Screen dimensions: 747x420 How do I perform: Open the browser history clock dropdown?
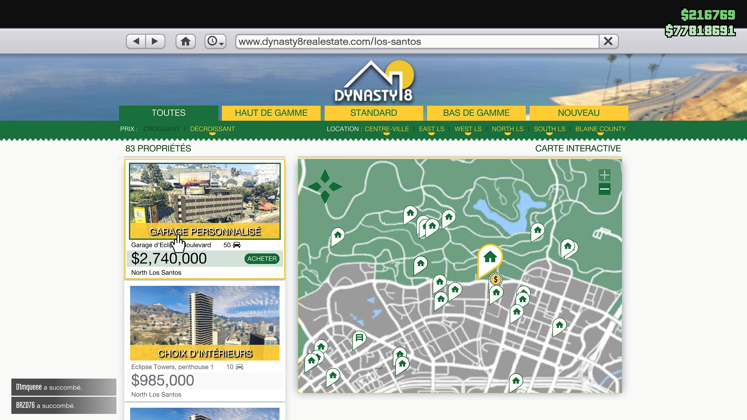click(x=215, y=41)
